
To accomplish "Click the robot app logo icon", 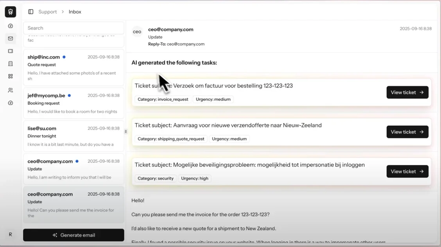I will coord(11,12).
